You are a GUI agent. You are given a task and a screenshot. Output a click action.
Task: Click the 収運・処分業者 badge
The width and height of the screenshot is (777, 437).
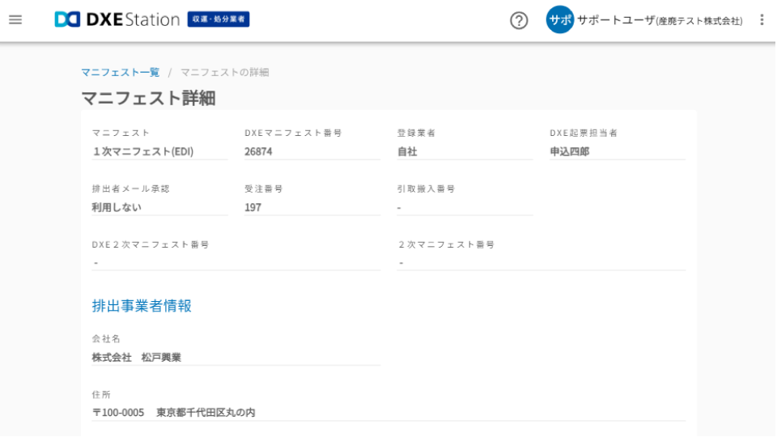(x=219, y=19)
